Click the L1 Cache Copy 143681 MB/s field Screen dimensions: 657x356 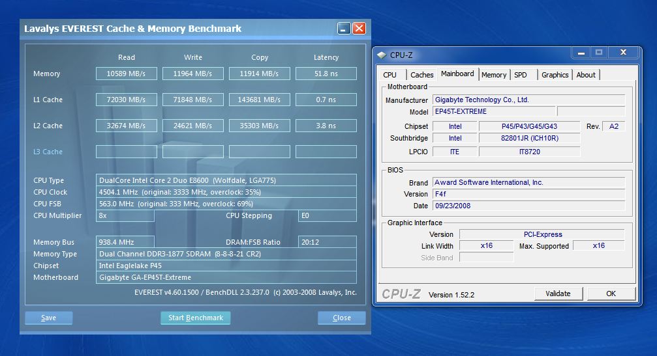point(260,100)
